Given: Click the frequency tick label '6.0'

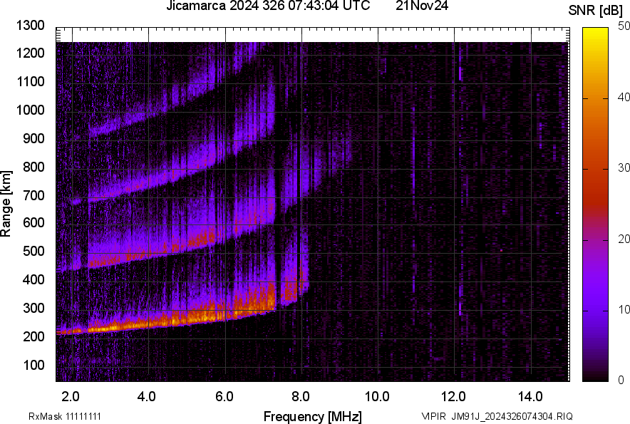Looking at the screenshot, I should coord(224,397).
